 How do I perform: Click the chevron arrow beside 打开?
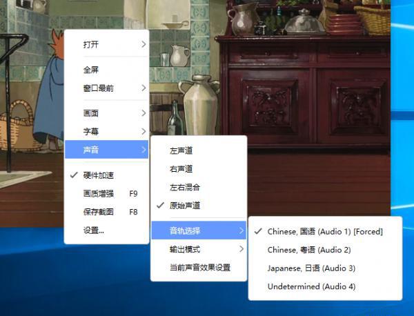pyautogui.click(x=144, y=44)
